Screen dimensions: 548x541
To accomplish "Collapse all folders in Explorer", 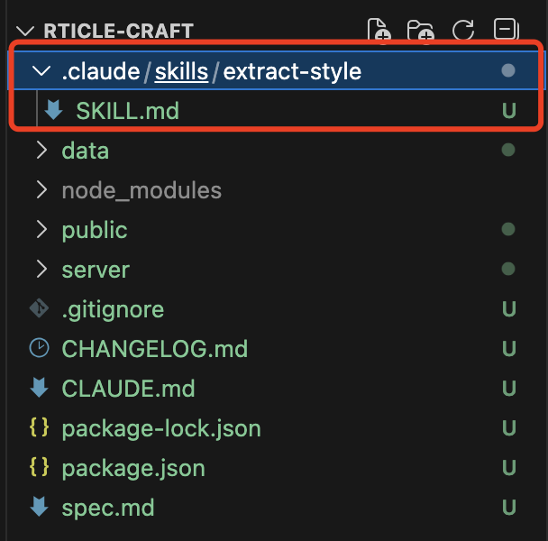I will click(506, 29).
